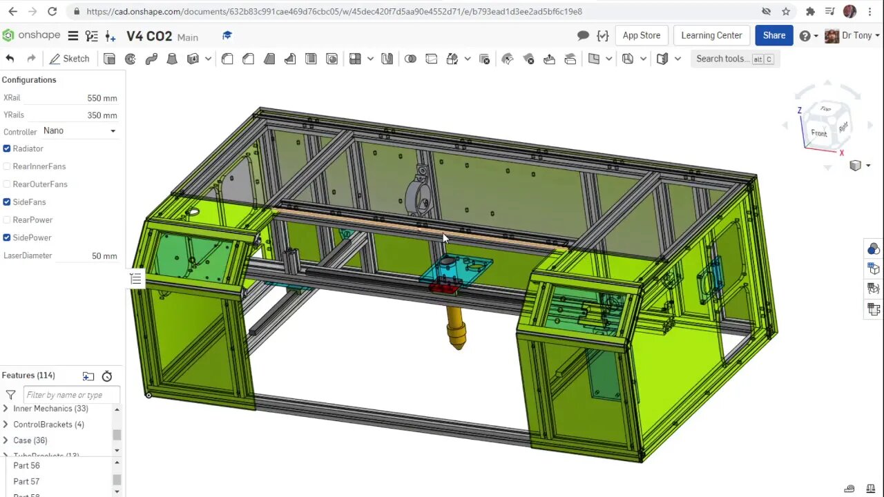The width and height of the screenshot is (884, 497).
Task: Click the Main branch label
Action: [x=187, y=37]
